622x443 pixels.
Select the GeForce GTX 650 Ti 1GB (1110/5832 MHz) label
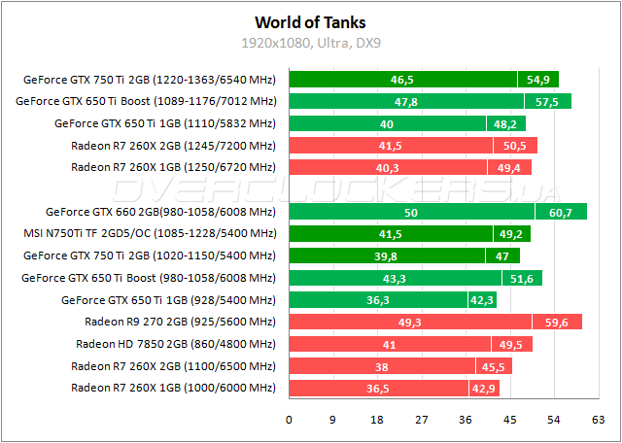(x=164, y=123)
